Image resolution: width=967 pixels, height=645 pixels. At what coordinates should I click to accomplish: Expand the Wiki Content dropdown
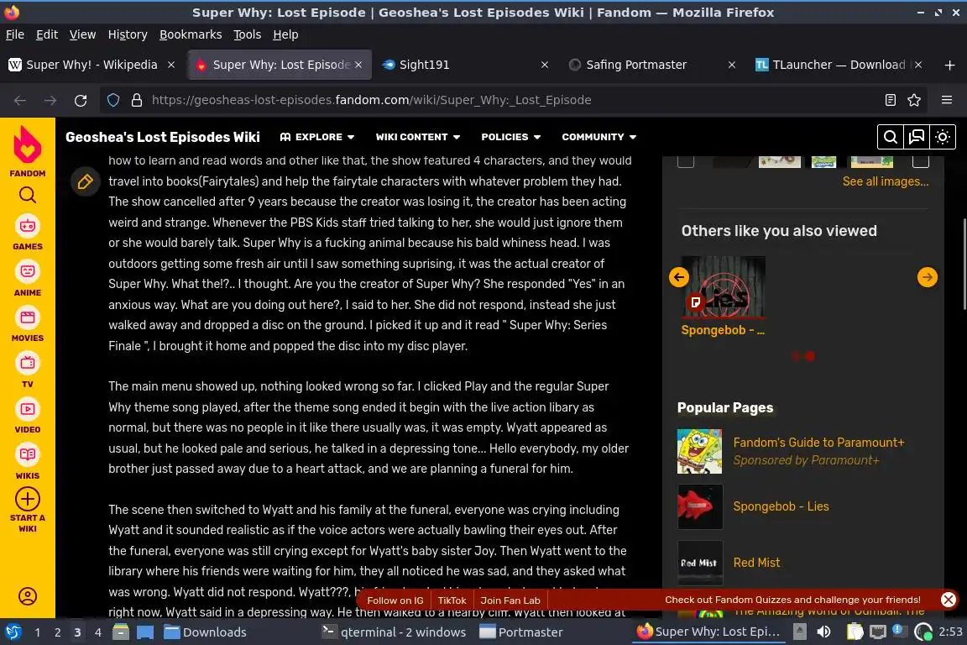point(417,137)
